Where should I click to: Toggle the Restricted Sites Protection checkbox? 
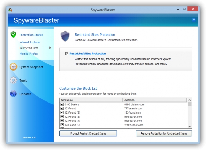coord(67,54)
